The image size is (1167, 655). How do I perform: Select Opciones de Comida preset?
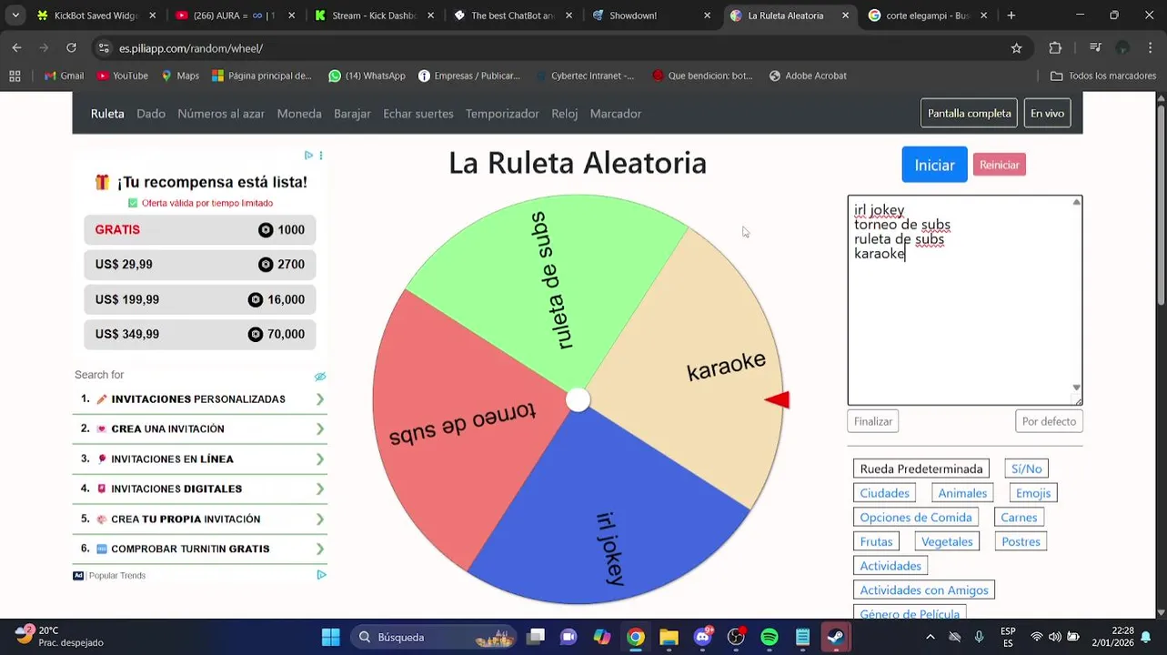click(x=916, y=517)
